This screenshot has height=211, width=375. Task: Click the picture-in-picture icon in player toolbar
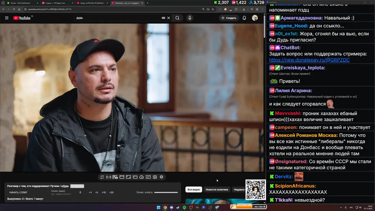tap(128, 177)
